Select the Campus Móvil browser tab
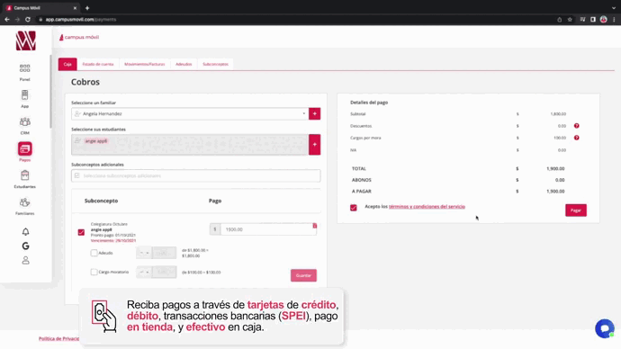Screen dimensions: 621x349 pos(40,8)
